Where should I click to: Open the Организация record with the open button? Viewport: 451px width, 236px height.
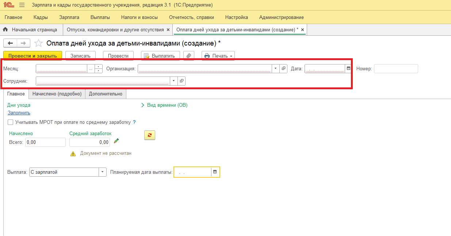pos(283,68)
